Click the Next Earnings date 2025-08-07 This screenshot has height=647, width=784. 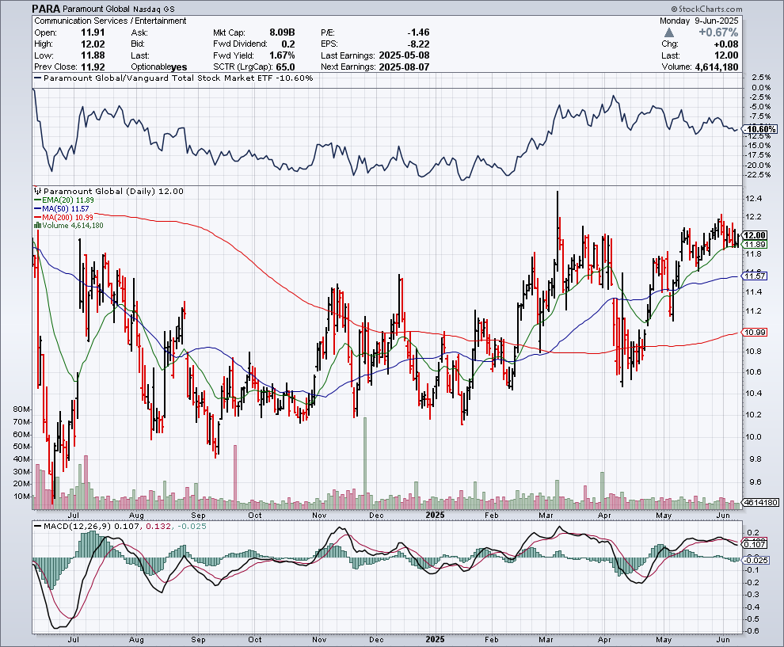tap(404, 67)
